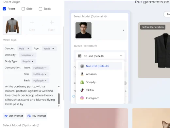Select Shopify from platform list
The height and width of the screenshot is (128, 170).
100,82
